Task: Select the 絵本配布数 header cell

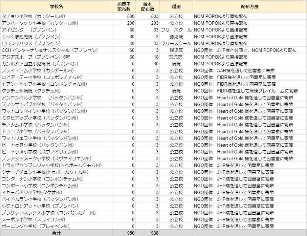Action: click(148, 7)
